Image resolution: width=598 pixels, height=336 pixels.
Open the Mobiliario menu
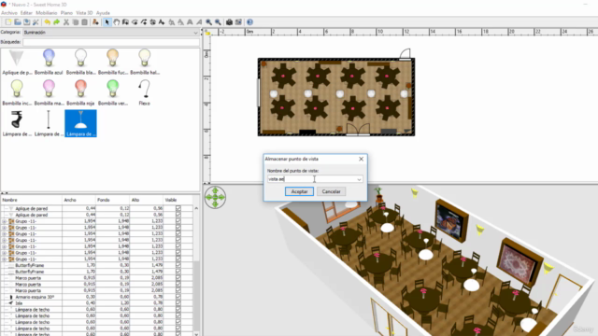[x=47, y=13]
